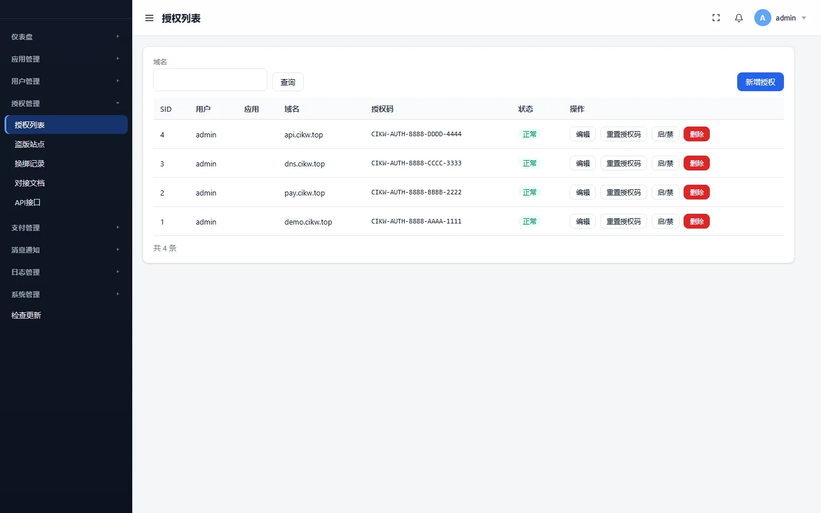Viewport: 821px width, 513px height.
Task: Toggle 启/禁 for api.cikw.top
Action: pyautogui.click(x=665, y=134)
